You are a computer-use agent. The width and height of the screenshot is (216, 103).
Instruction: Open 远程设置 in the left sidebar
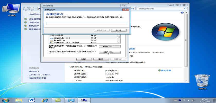pos(34,22)
